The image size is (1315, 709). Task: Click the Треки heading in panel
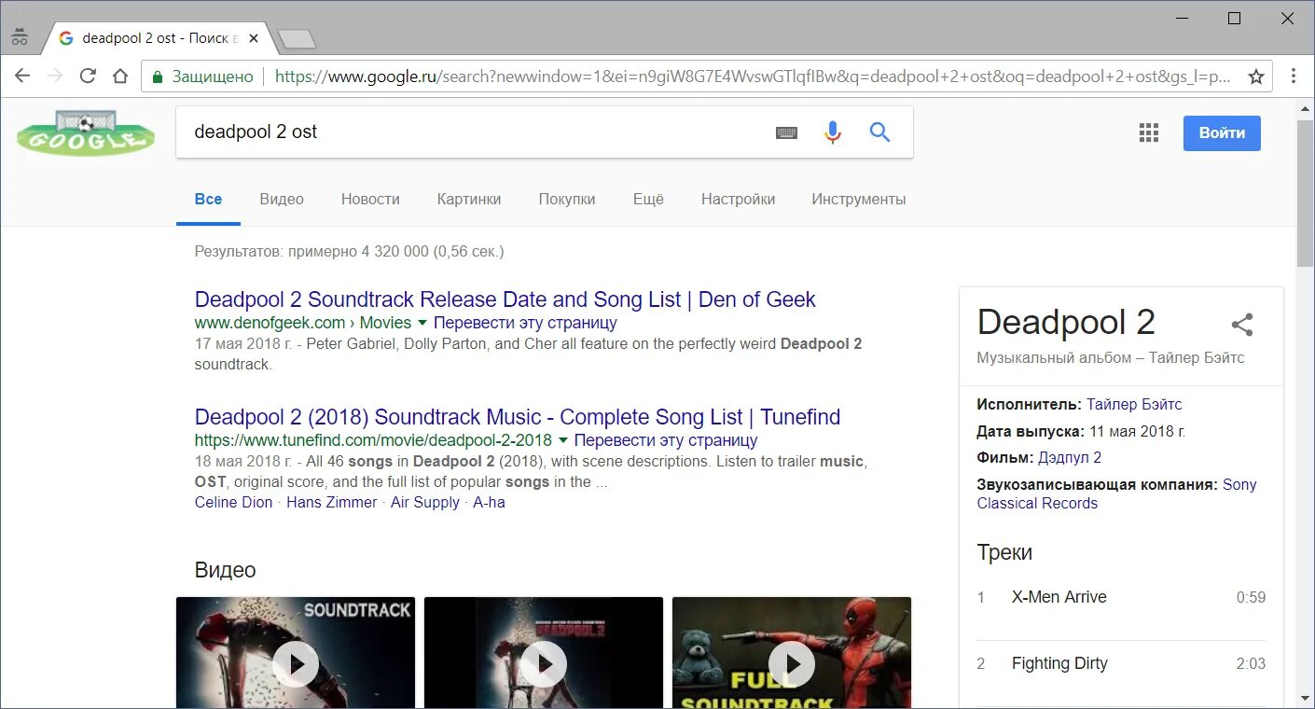1004,552
